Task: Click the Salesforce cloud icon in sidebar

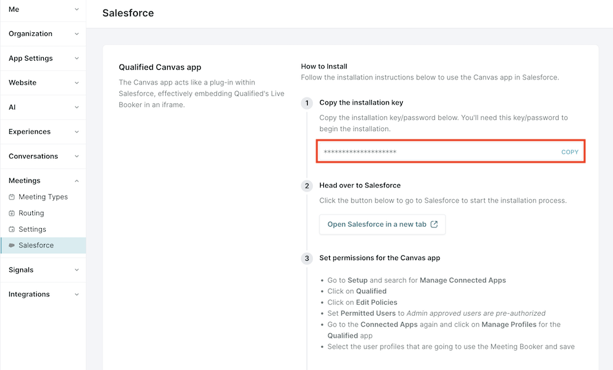Action: 12,245
